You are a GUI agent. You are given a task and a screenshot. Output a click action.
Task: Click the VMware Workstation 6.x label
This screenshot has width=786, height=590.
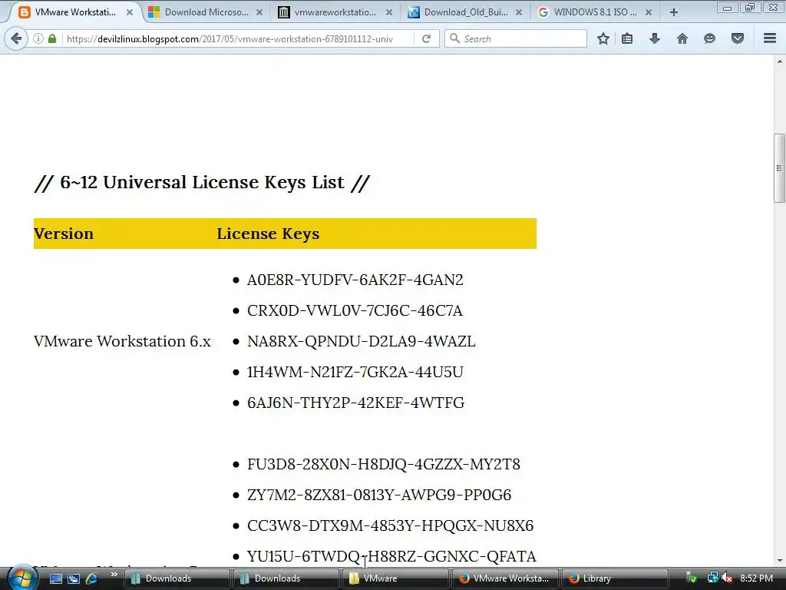122,341
